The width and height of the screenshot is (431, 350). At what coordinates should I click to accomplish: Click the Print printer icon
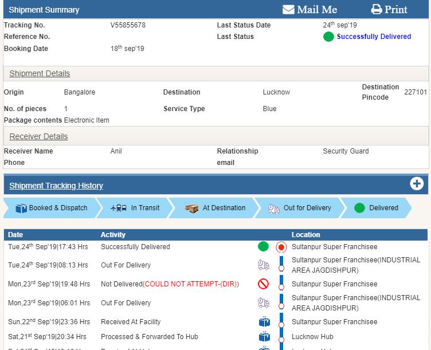377,10
